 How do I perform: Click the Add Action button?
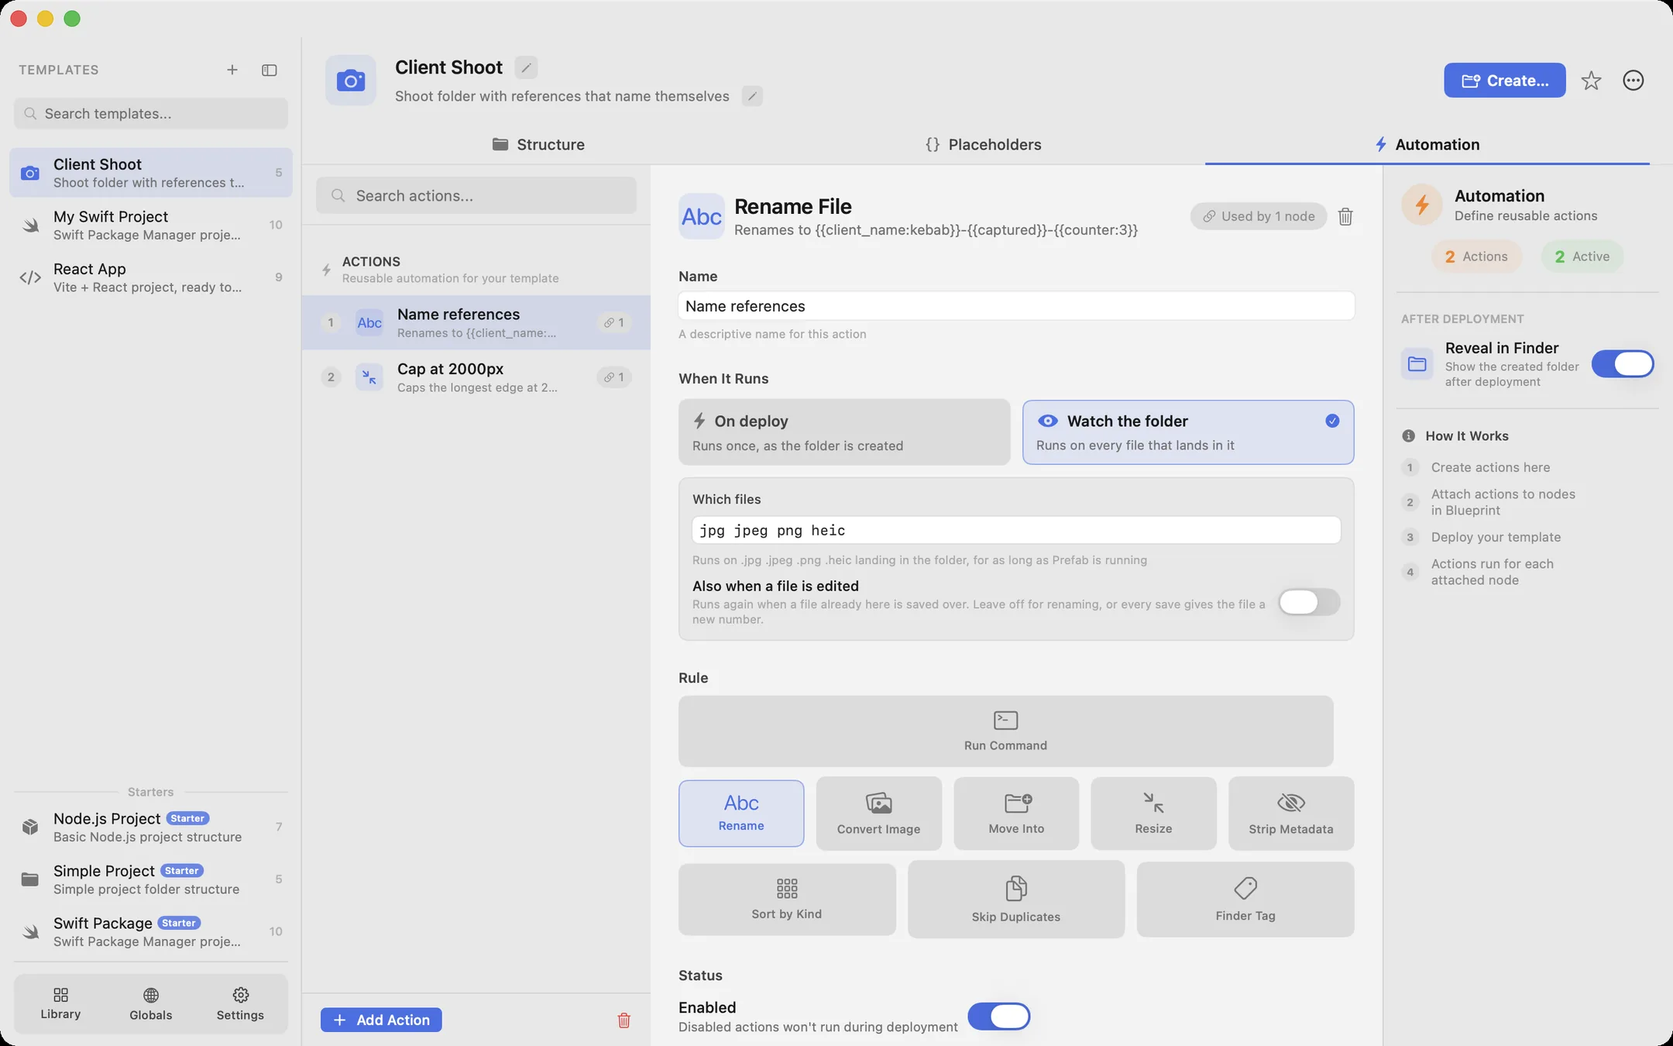(381, 1020)
